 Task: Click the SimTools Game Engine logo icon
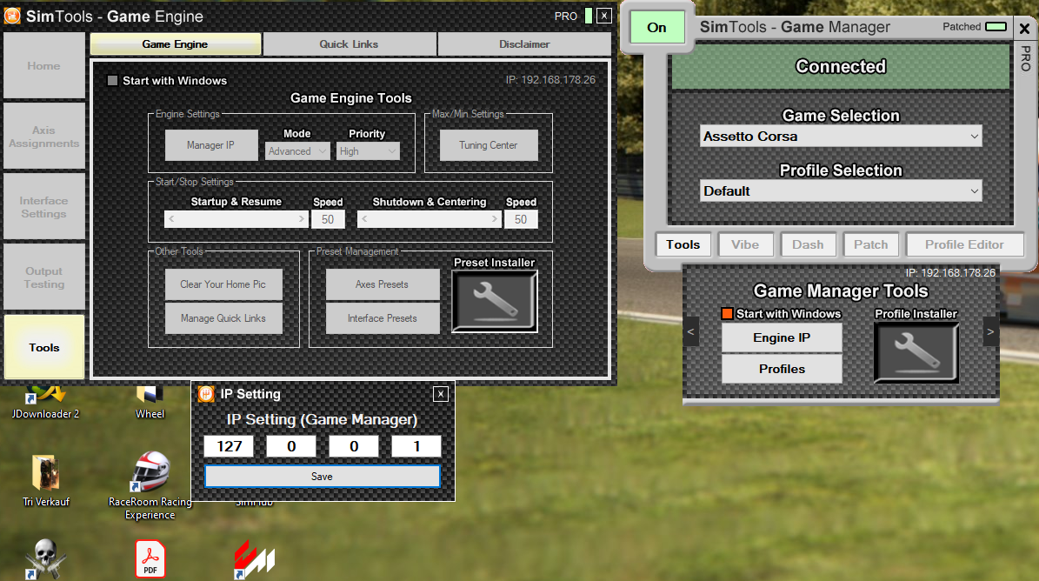pyautogui.click(x=12, y=16)
